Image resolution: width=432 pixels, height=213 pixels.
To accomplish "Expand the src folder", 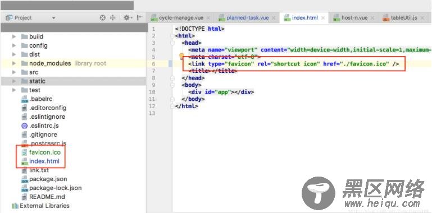I will [14, 72].
